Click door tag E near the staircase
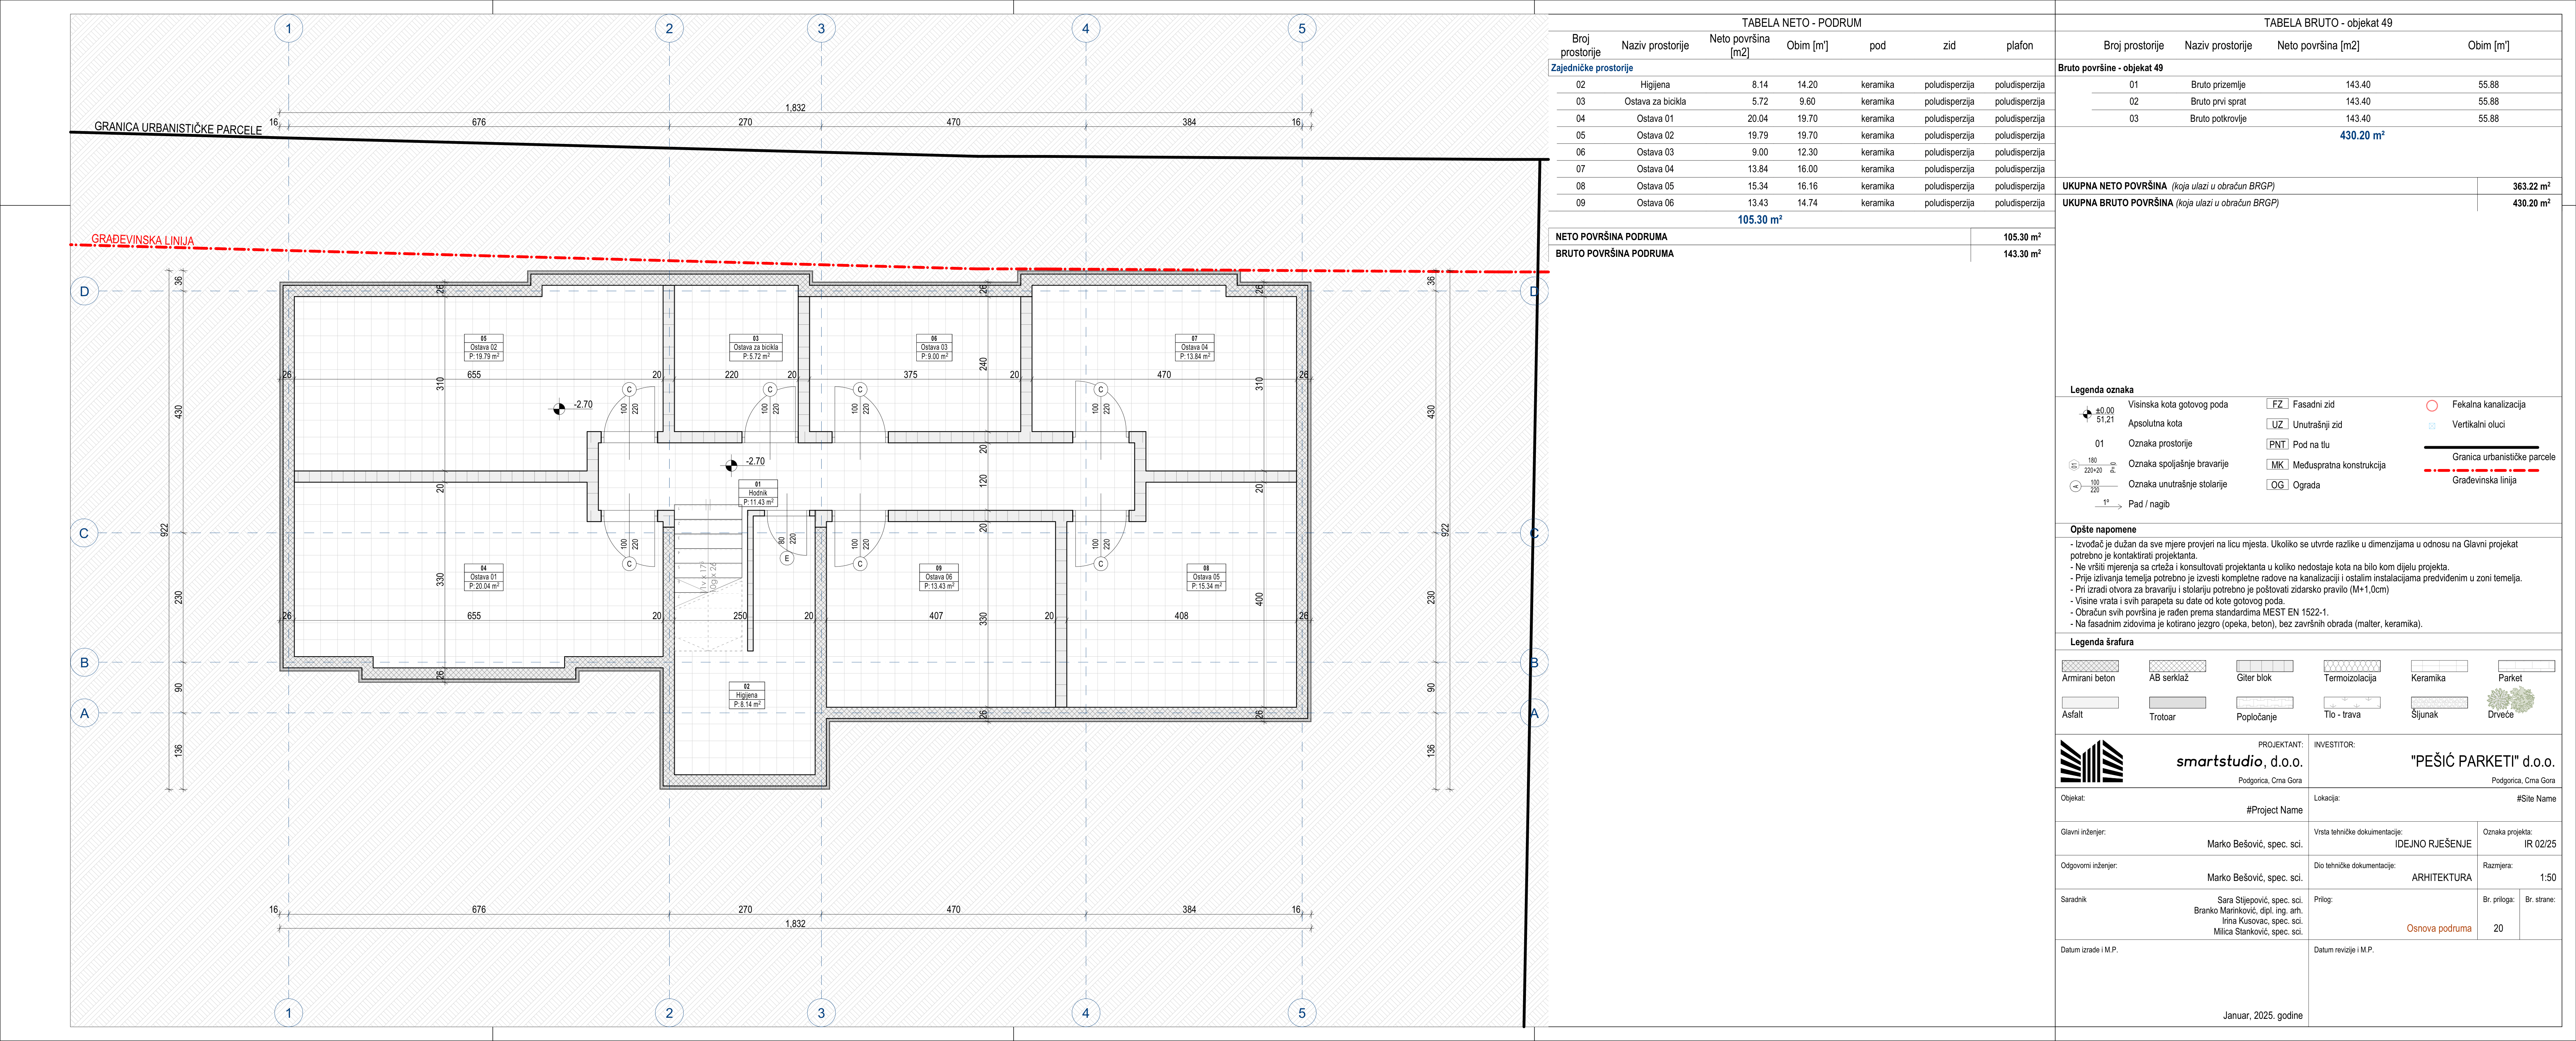The height and width of the screenshot is (1041, 2576). point(787,558)
